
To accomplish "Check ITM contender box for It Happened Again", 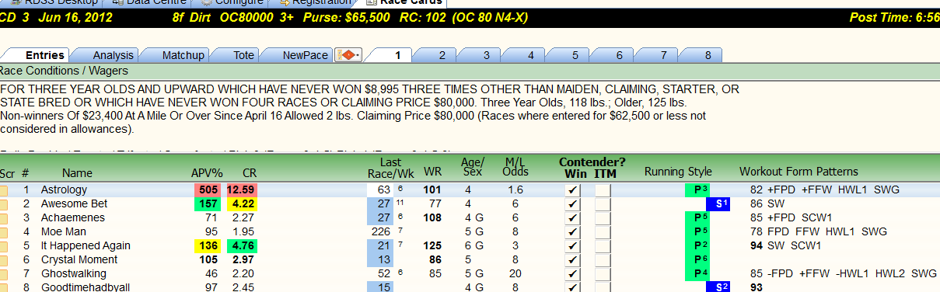I will pos(603,245).
